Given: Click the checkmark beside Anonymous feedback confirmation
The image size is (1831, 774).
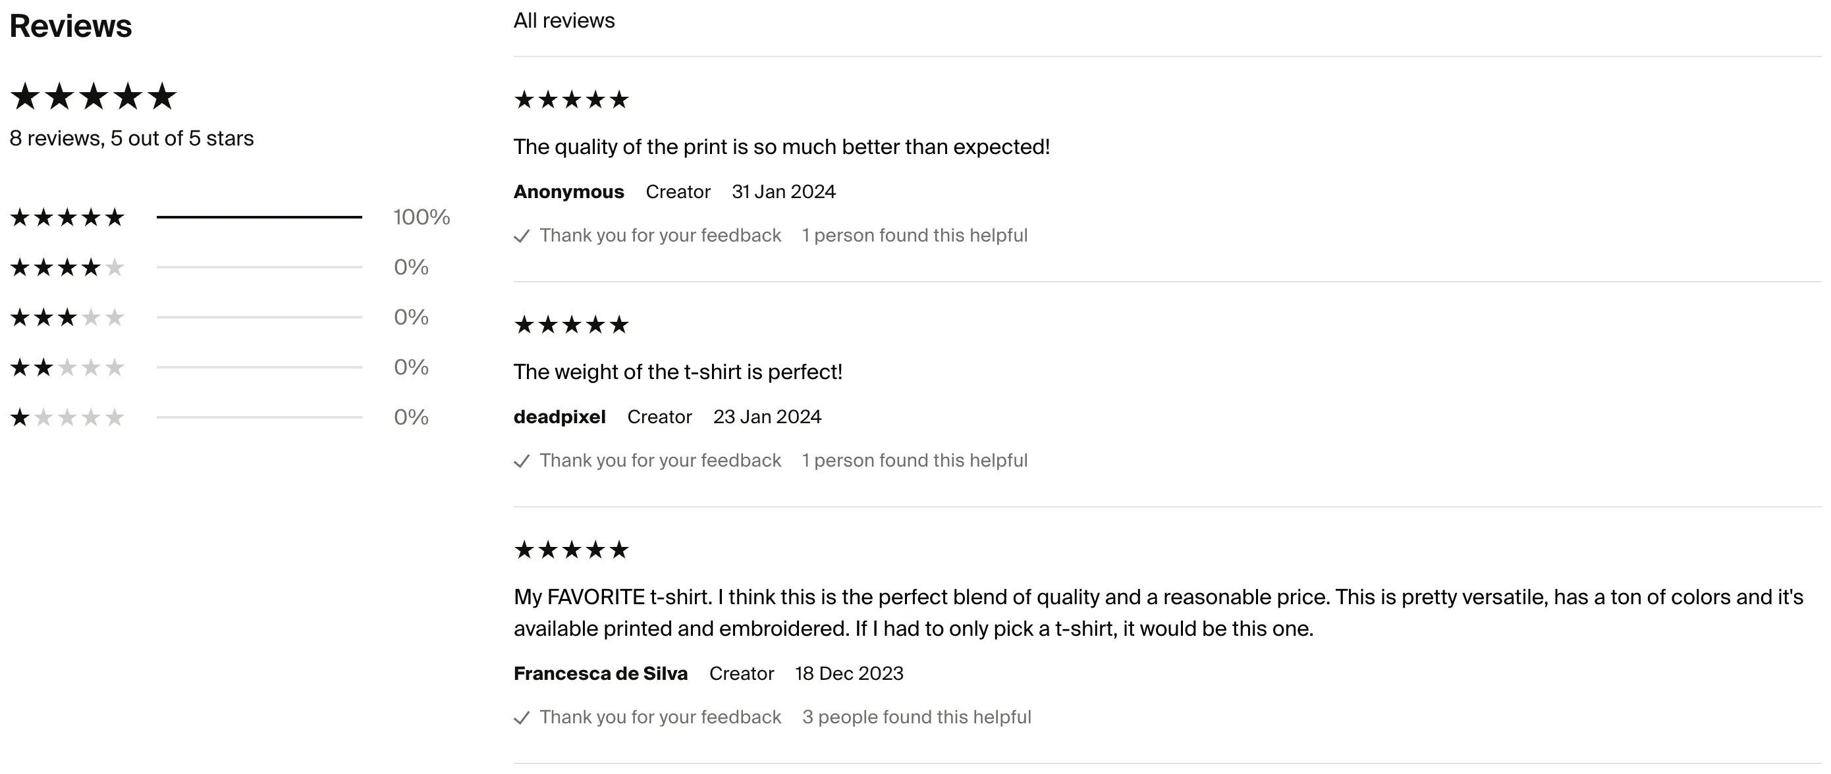Looking at the screenshot, I should pyautogui.click(x=522, y=236).
